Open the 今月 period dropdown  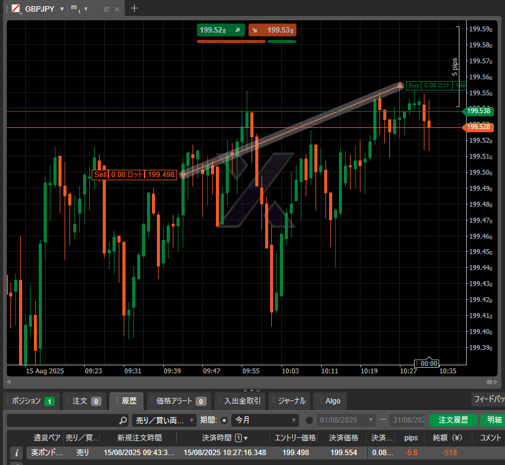[264, 421]
